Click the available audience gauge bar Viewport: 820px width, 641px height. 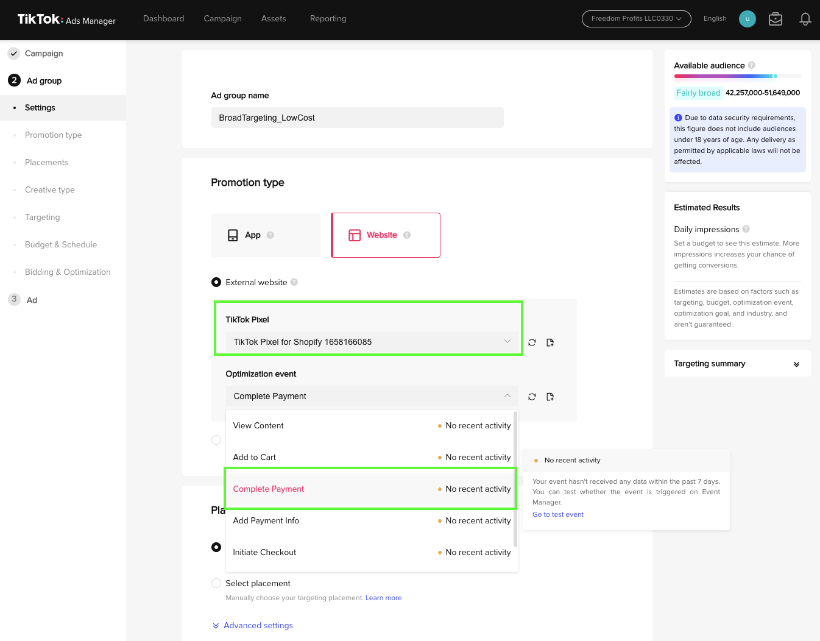point(737,76)
